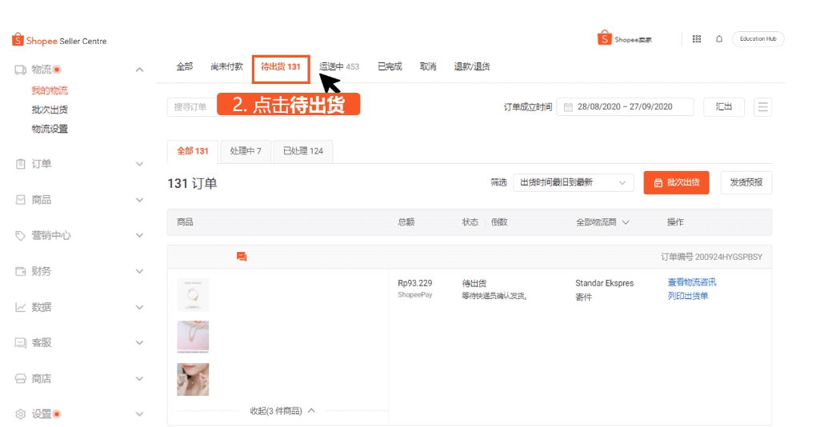The height and width of the screenshot is (427, 836).
Task: Click the Rp93.229 order total
Action: pos(415,284)
